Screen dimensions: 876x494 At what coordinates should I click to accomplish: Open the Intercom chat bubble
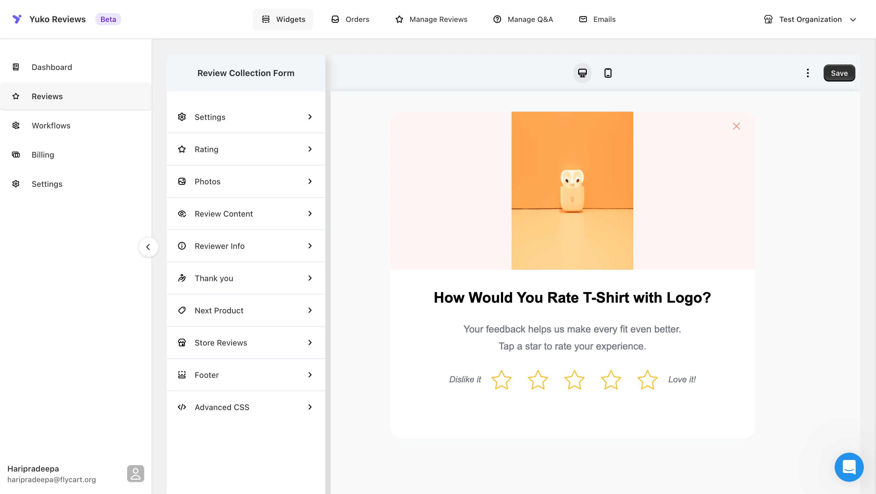[x=849, y=467]
